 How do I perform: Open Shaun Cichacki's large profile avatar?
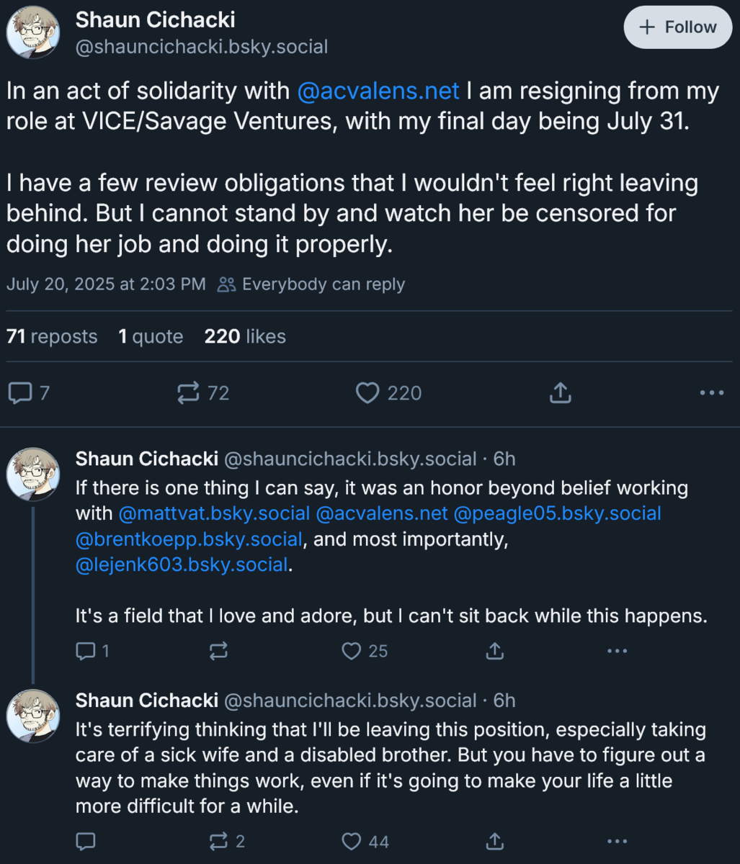(x=33, y=33)
